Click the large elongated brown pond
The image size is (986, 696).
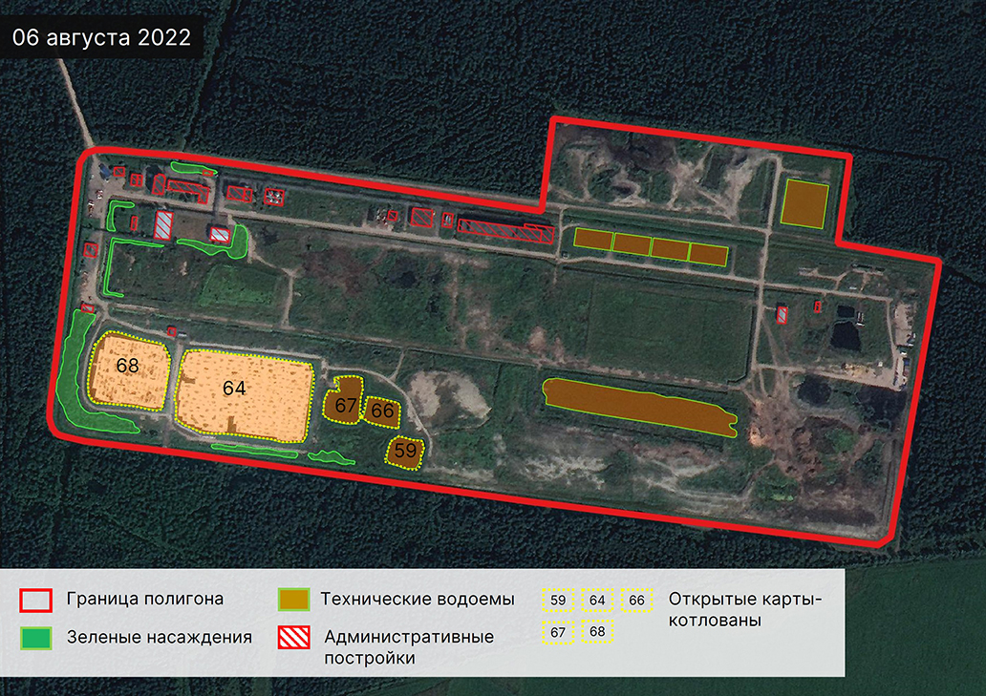click(638, 405)
